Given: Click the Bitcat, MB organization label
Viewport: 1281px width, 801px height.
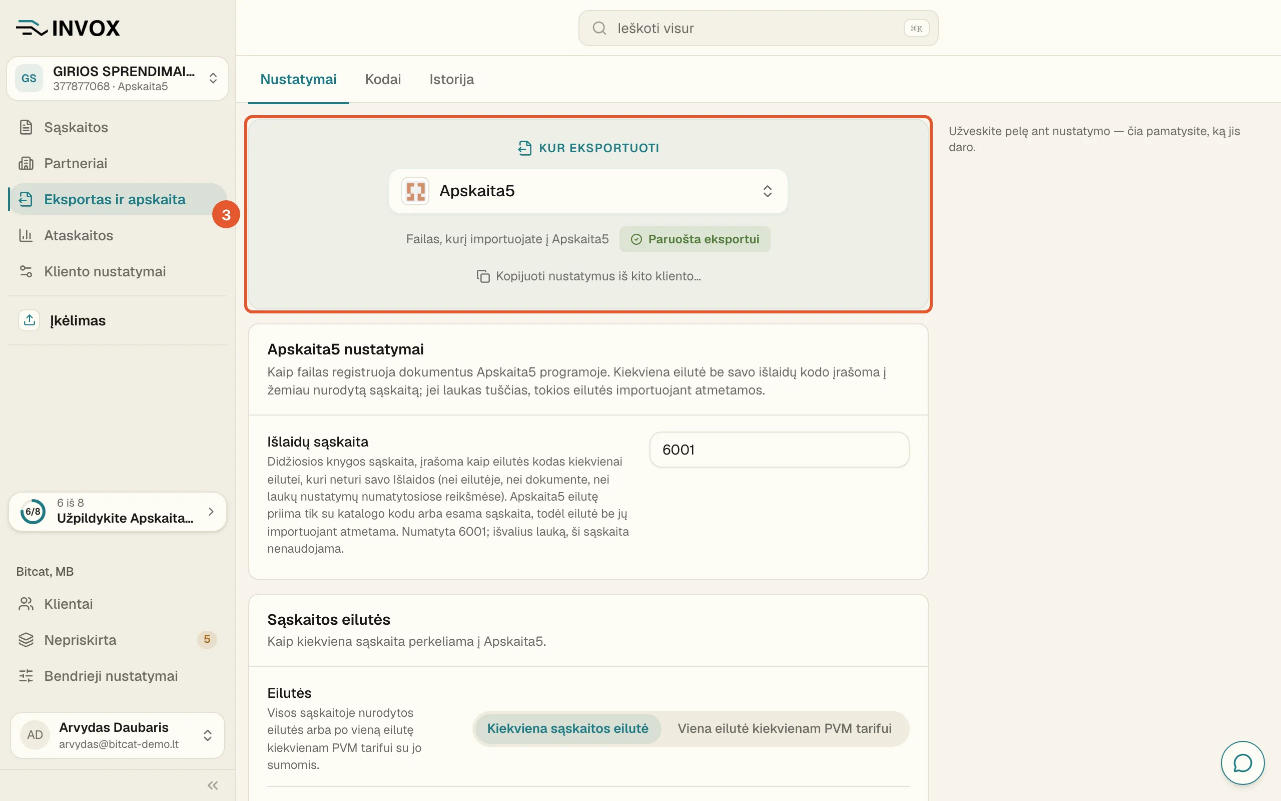Looking at the screenshot, I should click(x=45, y=572).
